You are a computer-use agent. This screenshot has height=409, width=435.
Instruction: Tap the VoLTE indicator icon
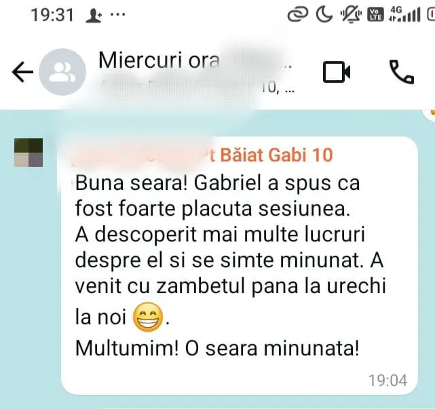(376, 14)
